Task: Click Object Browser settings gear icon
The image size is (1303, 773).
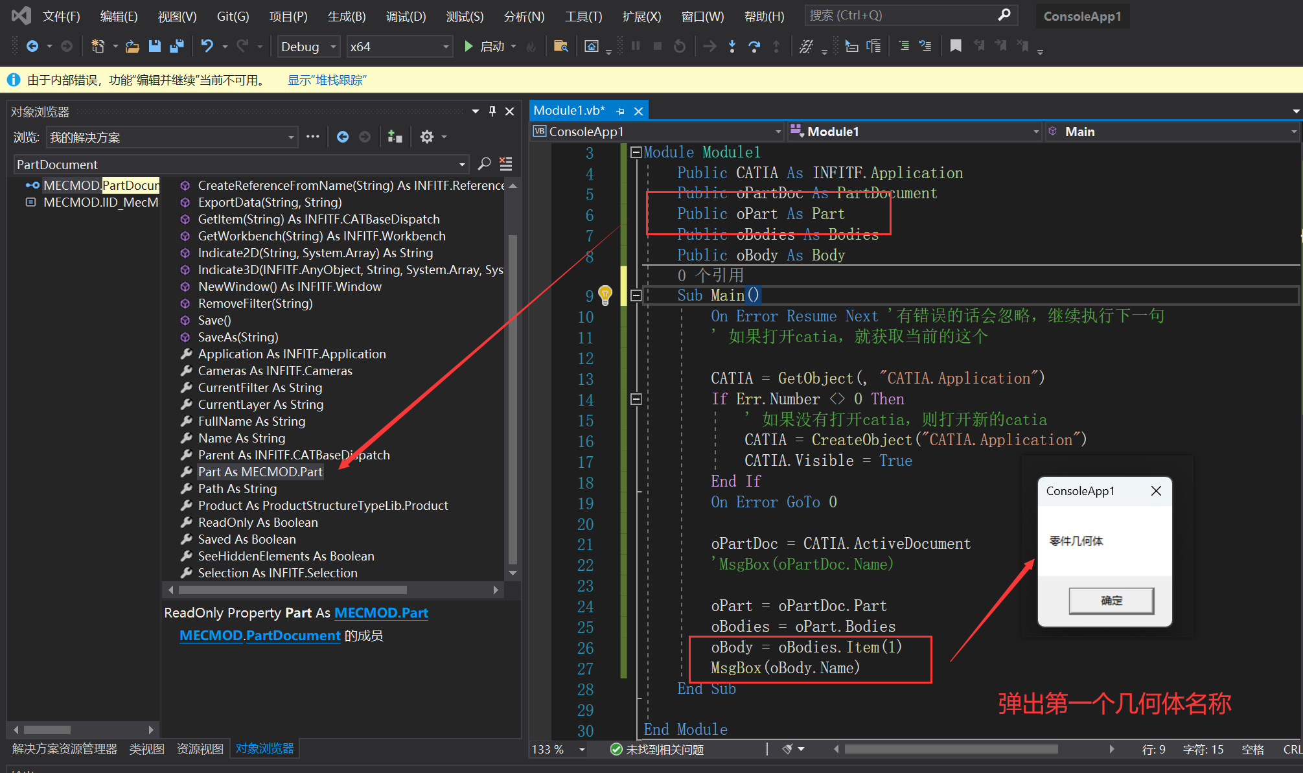Action: click(x=426, y=137)
